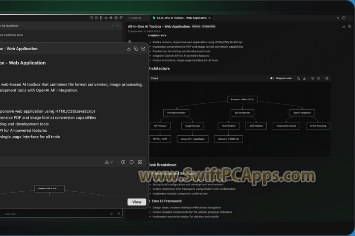Screen dimensions: 355x236
Task: Click the Core UI Framework heading
Action: (x=165, y=201)
